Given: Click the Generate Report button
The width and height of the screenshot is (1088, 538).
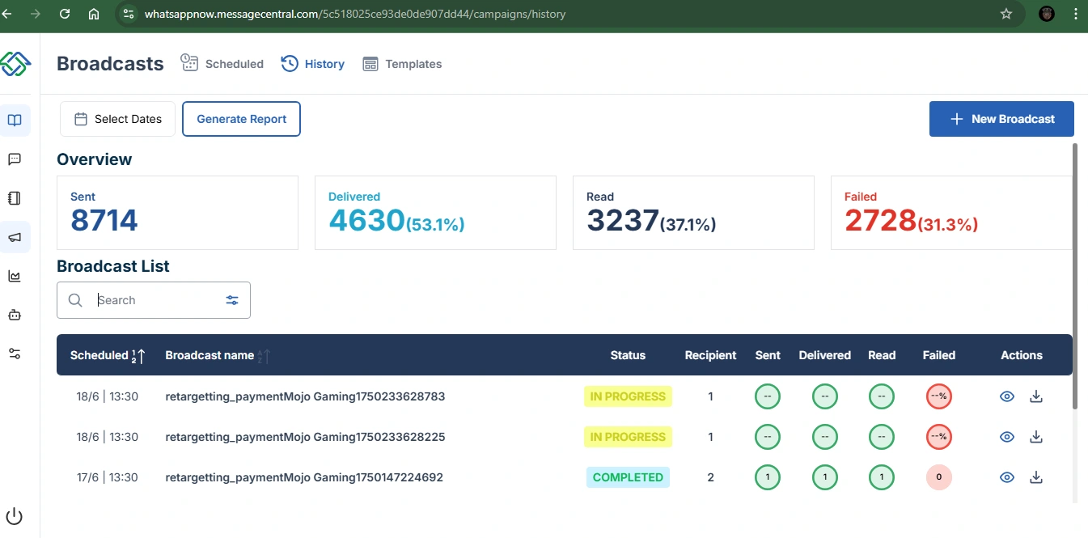Looking at the screenshot, I should [x=241, y=119].
